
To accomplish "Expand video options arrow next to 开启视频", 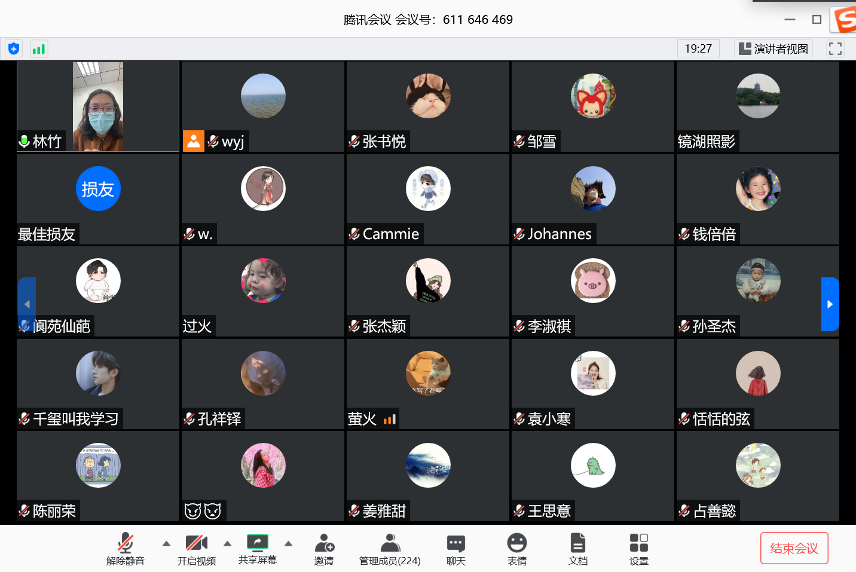I will coord(227,544).
